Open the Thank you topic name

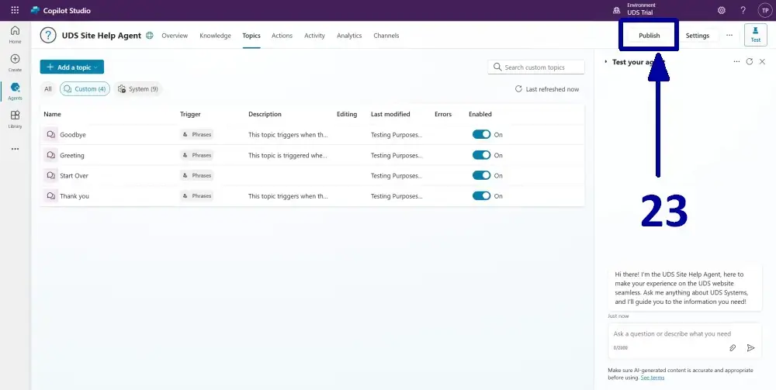pyautogui.click(x=74, y=195)
